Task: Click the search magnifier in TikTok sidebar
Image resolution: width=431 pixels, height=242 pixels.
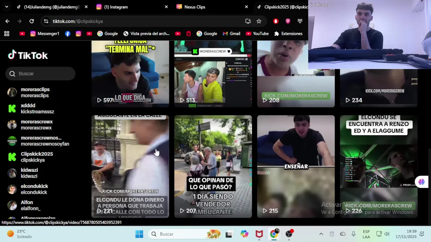Action: click(x=12, y=74)
